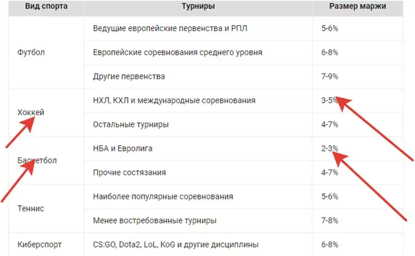Click the 'Размер маржи' column header

(357, 6)
